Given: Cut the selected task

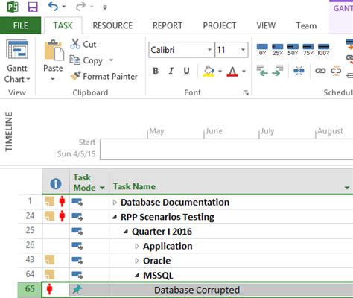Looking at the screenshot, I should (83, 44).
